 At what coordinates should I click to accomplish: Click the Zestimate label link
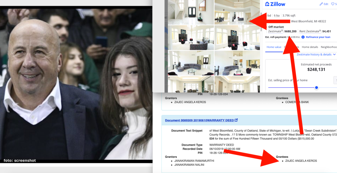click(x=275, y=31)
